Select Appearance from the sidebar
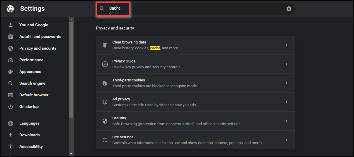 (30, 71)
